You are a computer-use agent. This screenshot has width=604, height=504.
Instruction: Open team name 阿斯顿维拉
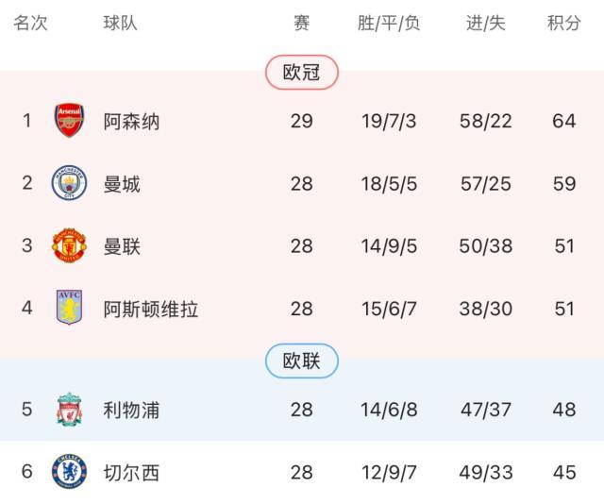[151, 309]
